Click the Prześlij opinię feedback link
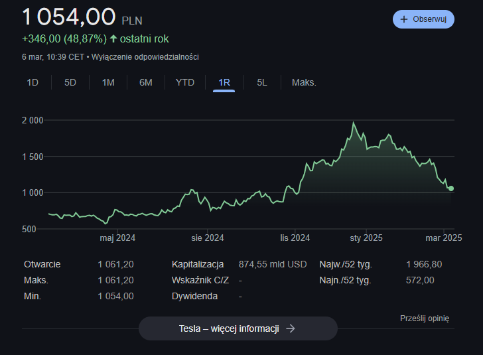Viewport: 483px width, 355px height. (425, 319)
